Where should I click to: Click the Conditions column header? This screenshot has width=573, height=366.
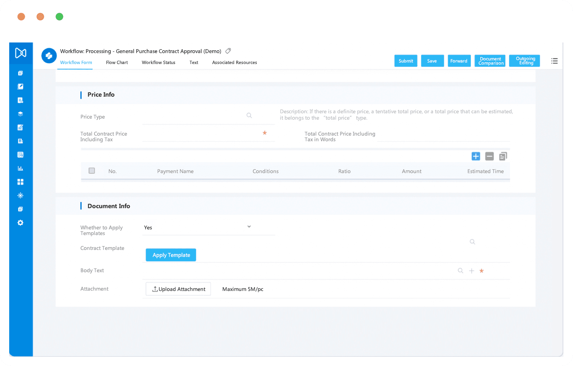[x=266, y=171]
